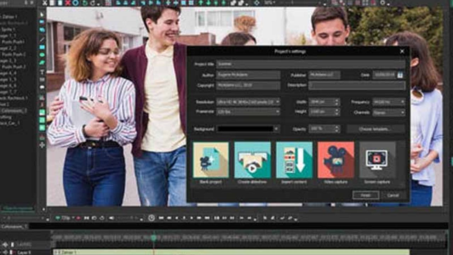453x255 pixels.
Task: Open the Framerate dropdown
Action: [248, 112]
